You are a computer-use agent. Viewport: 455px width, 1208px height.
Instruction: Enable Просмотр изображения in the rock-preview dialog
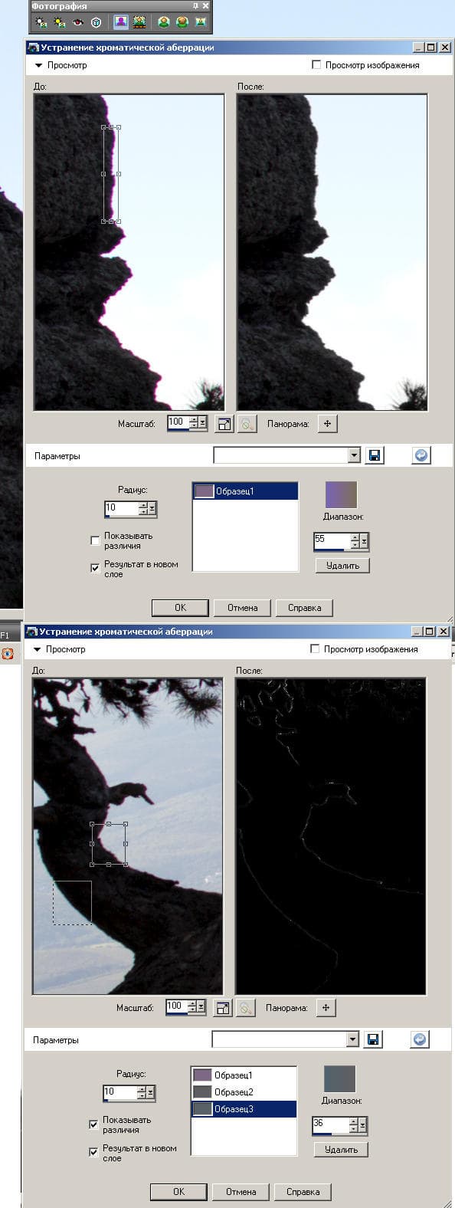(x=316, y=65)
